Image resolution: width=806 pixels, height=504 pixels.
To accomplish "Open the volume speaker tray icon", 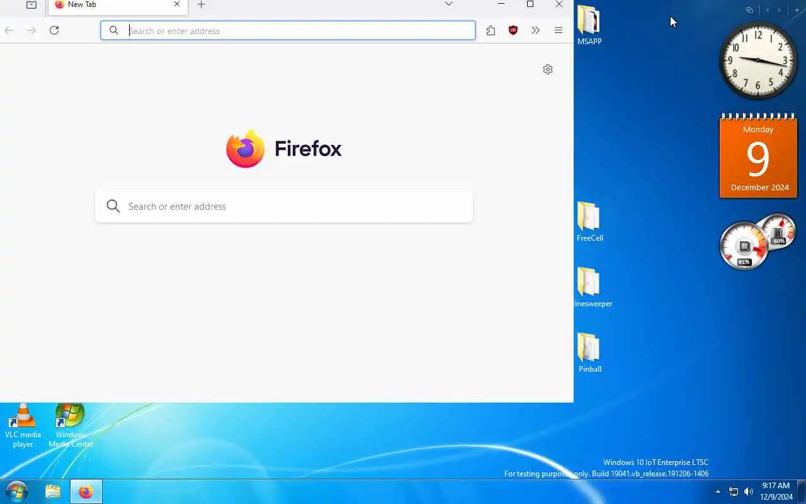I will [x=749, y=491].
